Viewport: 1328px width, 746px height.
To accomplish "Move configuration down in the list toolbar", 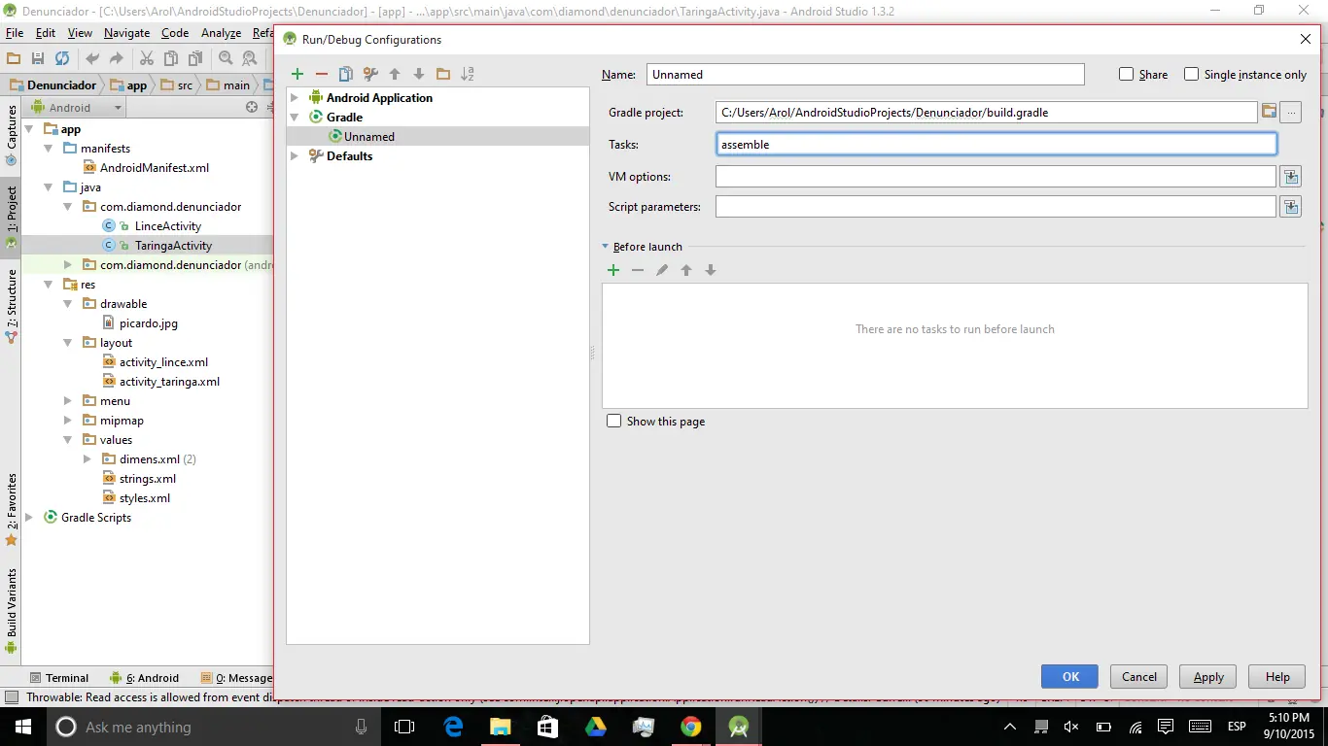I will (419, 74).
